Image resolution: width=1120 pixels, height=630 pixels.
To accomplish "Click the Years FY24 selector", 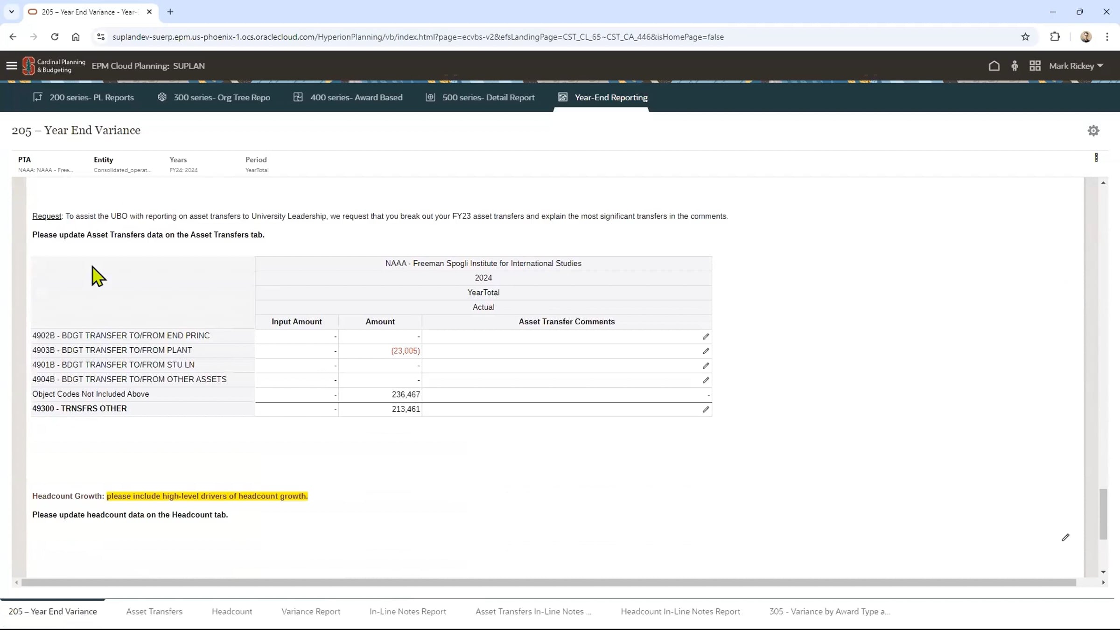I will 183,170.
